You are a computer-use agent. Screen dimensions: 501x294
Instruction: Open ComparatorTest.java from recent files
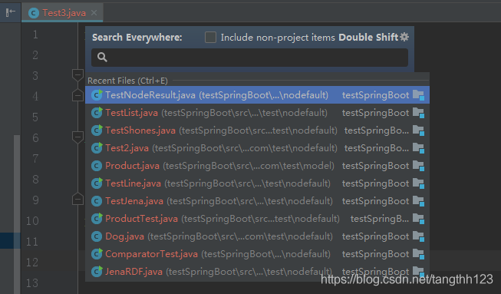coord(257,254)
